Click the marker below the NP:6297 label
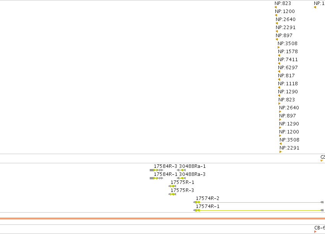325x234 pixels. 279,71
